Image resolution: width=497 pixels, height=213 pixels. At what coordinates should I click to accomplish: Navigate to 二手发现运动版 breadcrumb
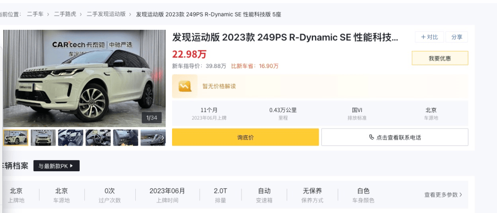106,14
